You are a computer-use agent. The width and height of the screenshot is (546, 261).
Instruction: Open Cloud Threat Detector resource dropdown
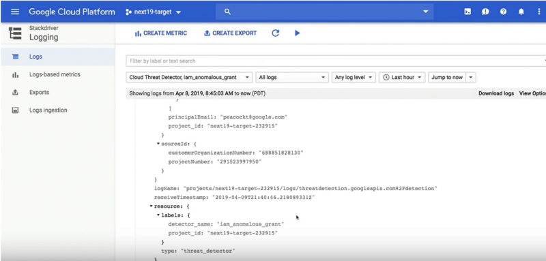point(189,78)
